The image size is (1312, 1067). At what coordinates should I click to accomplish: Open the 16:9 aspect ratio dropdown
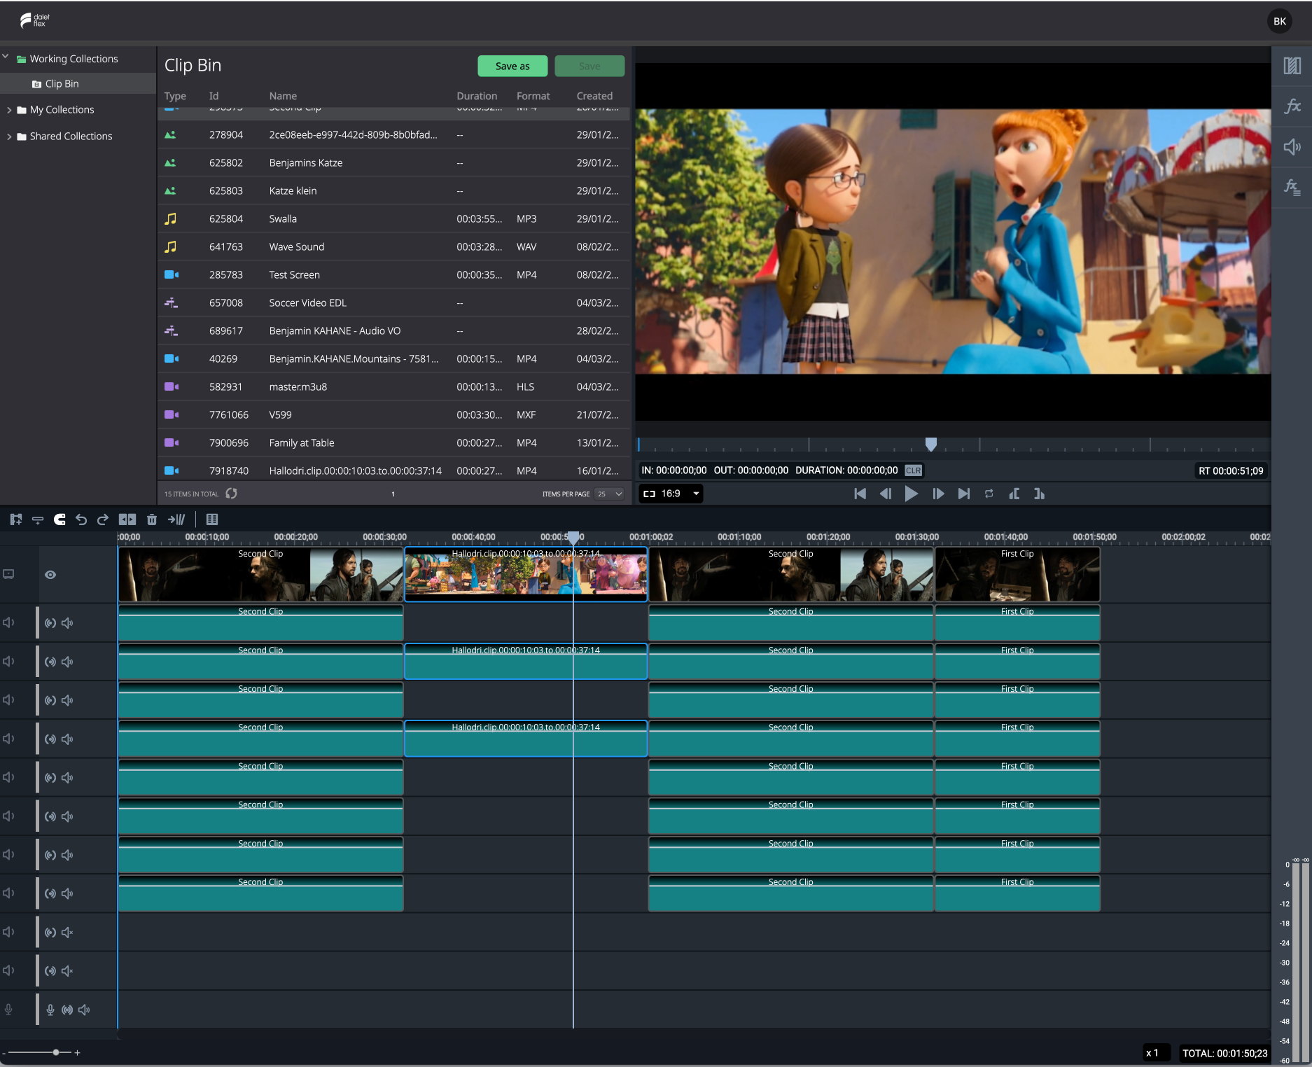click(671, 494)
